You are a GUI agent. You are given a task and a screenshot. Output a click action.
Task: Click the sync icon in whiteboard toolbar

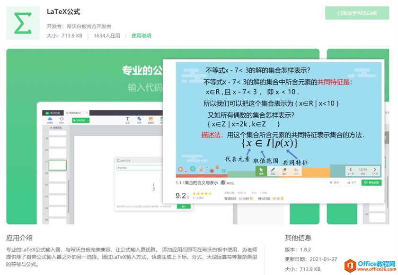[62, 120]
